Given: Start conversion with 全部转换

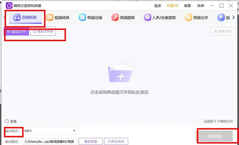Looking at the screenshot, I should 214,136.
